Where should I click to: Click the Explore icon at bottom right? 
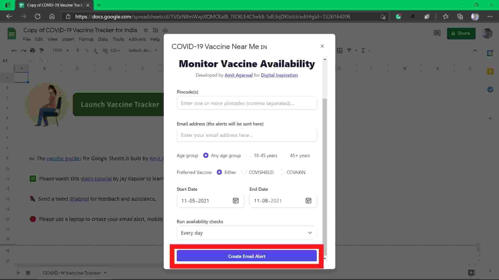click(x=471, y=272)
